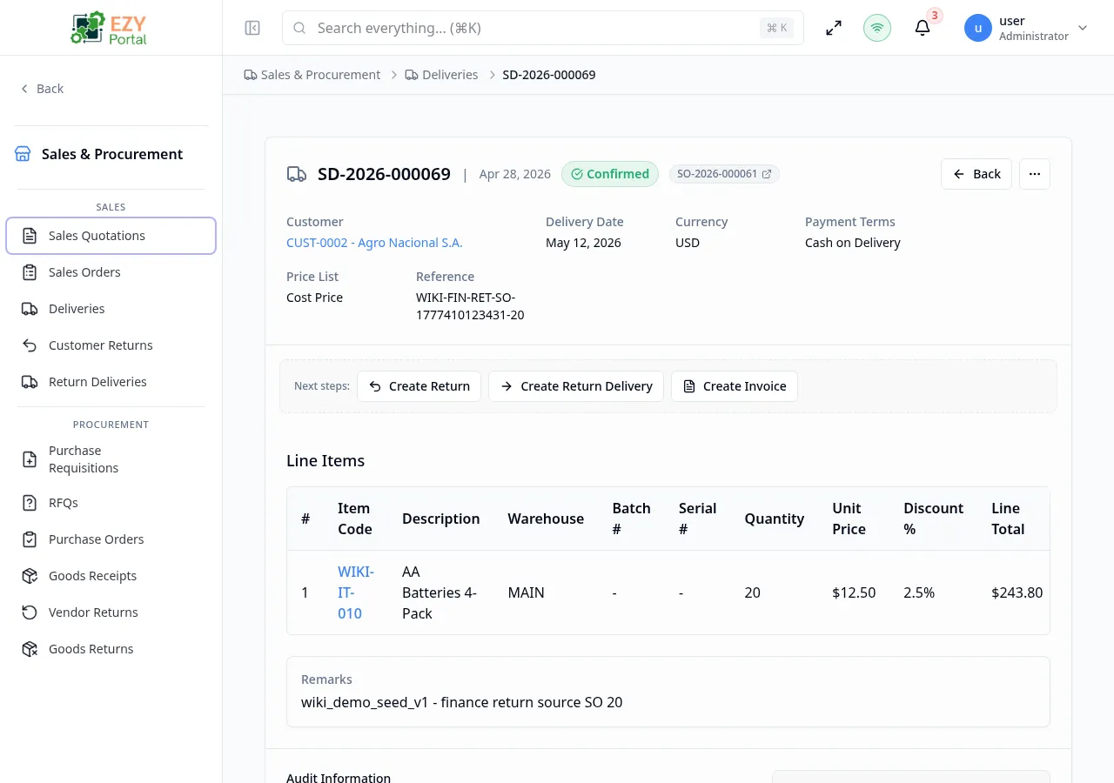
Task: Click the search magnifier icon
Action: point(299,28)
